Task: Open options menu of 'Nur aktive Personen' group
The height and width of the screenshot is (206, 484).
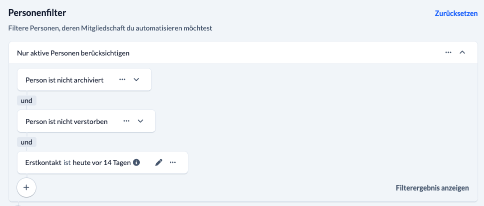Action: point(449,52)
